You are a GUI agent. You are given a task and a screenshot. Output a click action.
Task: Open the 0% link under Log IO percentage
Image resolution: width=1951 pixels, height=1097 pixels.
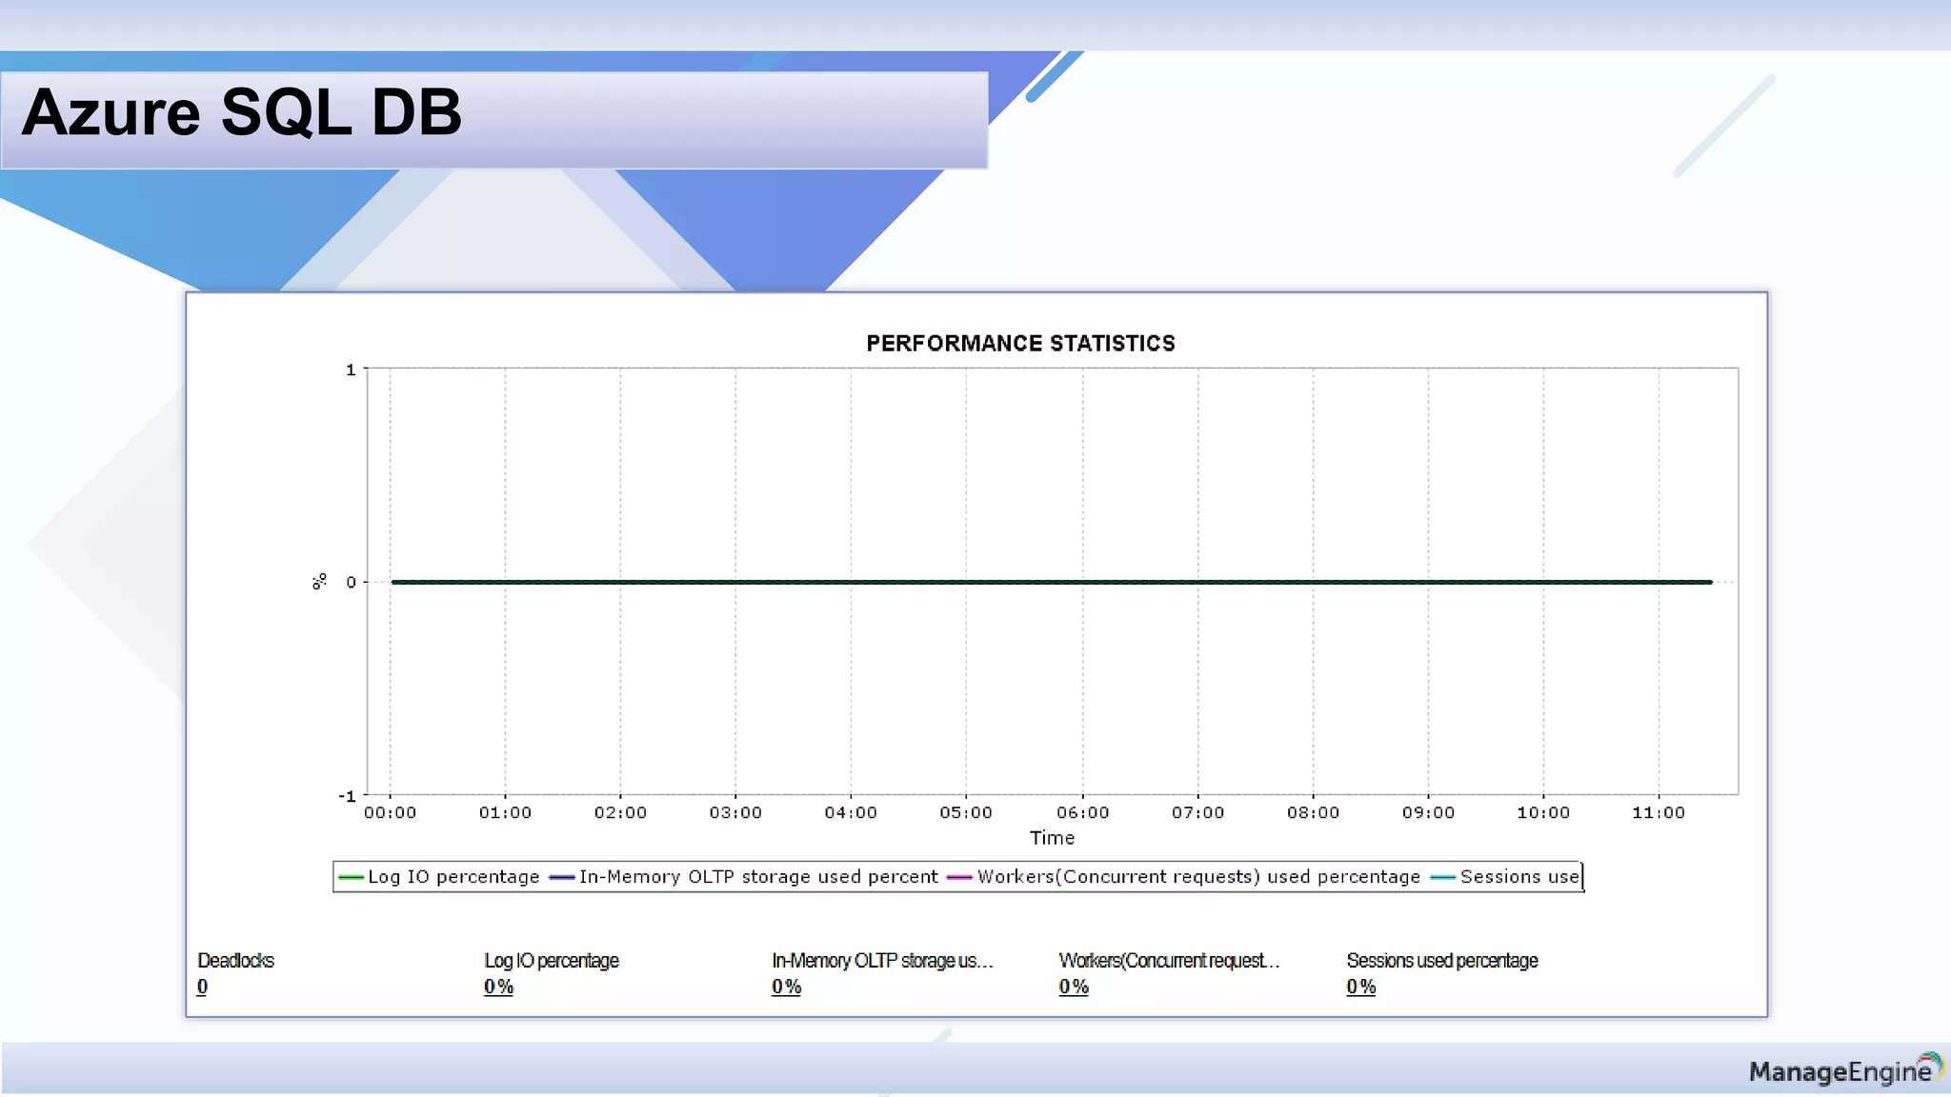point(498,987)
